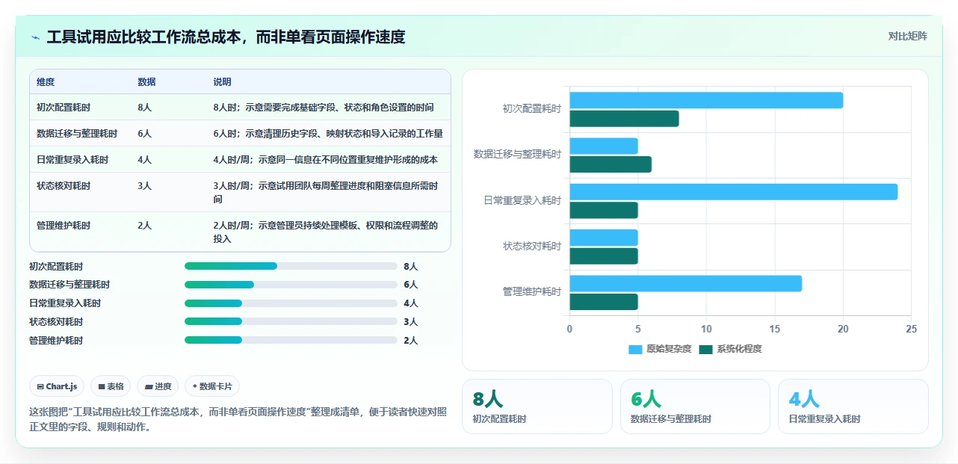Toggle the 原始复杂度 legend swatch
Image resolution: width=958 pixels, height=464 pixels.
coord(635,349)
